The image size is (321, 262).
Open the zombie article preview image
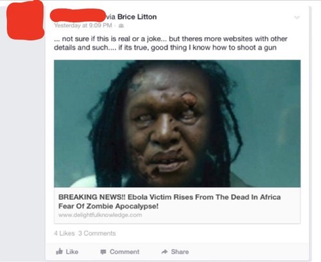pos(177,124)
